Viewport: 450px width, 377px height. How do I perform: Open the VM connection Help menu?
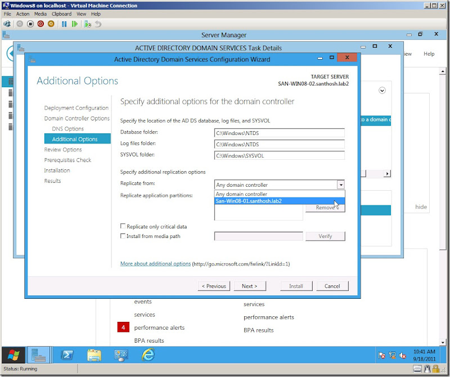click(x=96, y=14)
